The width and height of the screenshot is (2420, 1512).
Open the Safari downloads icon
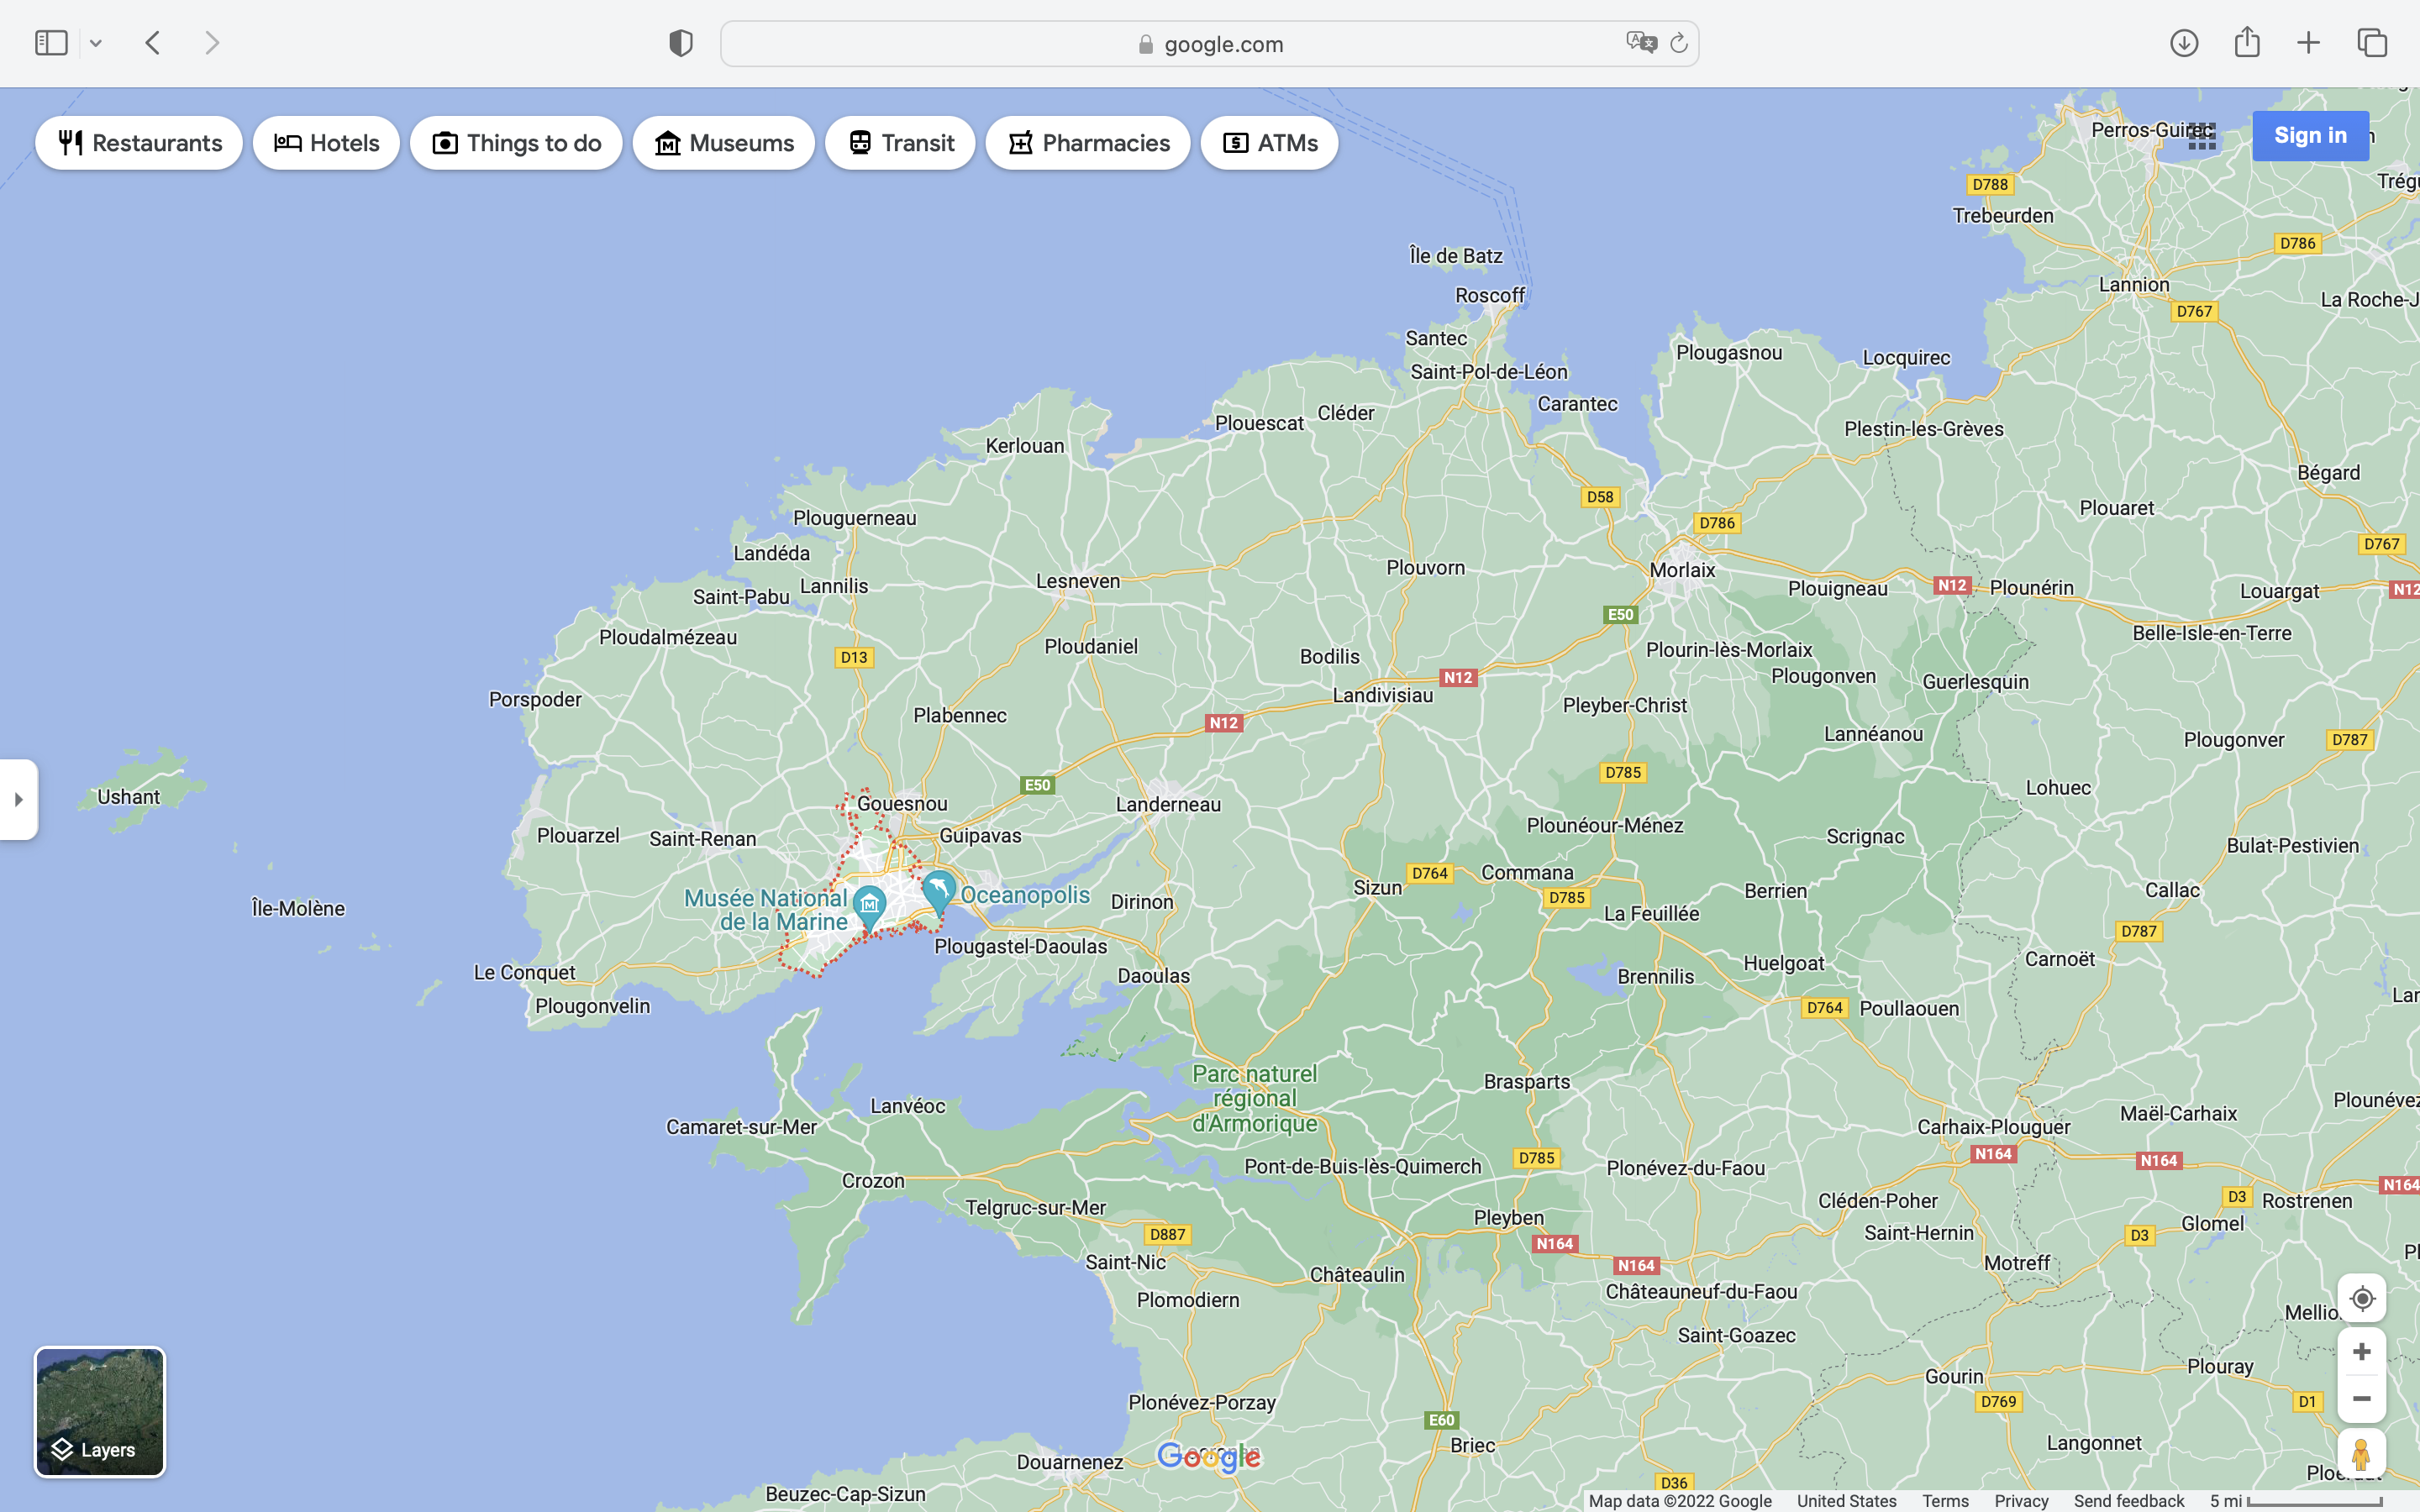(2184, 43)
